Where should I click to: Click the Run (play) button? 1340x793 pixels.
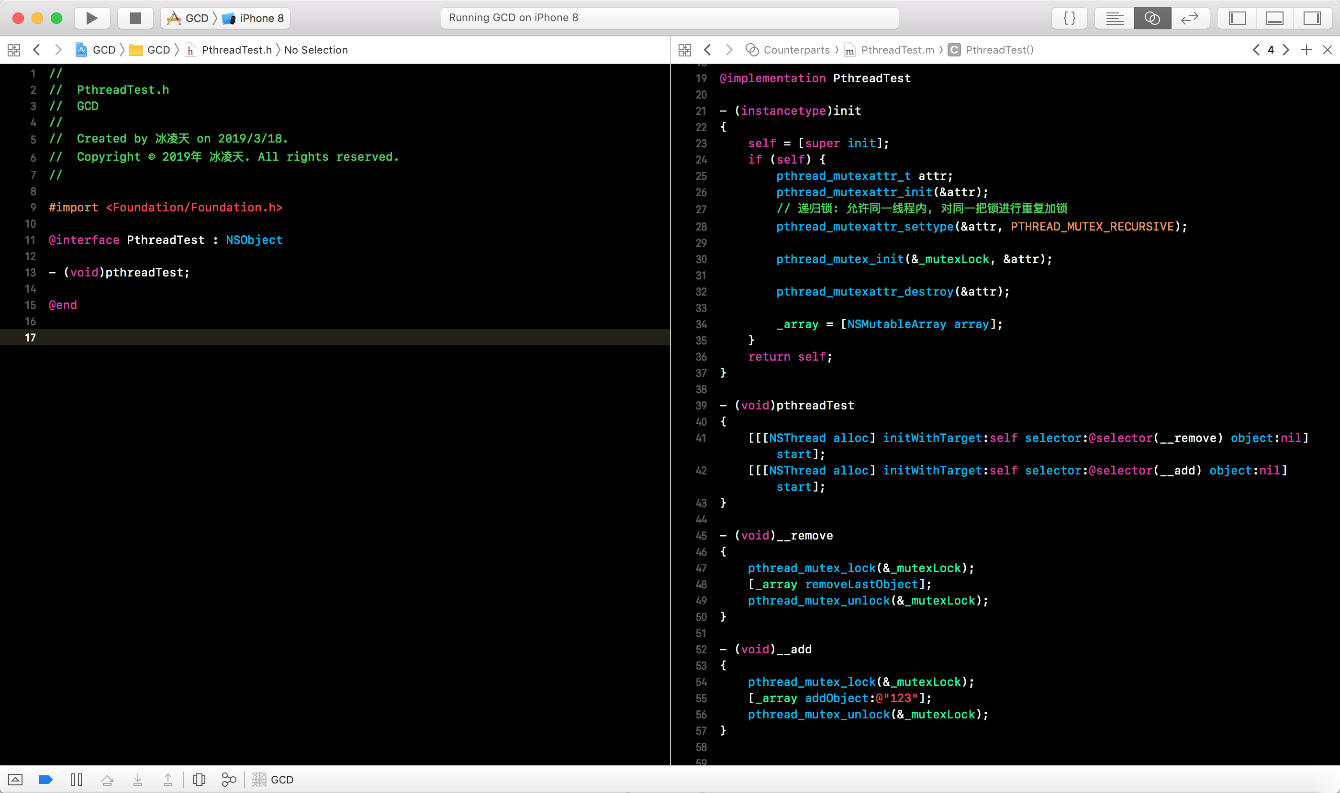point(92,18)
